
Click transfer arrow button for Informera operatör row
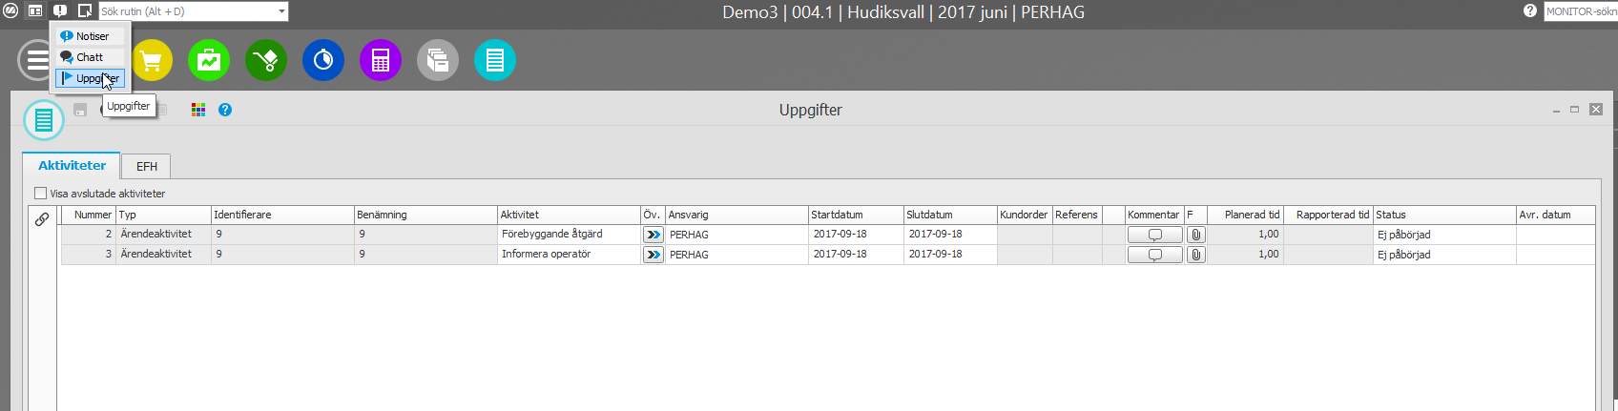pyautogui.click(x=653, y=255)
